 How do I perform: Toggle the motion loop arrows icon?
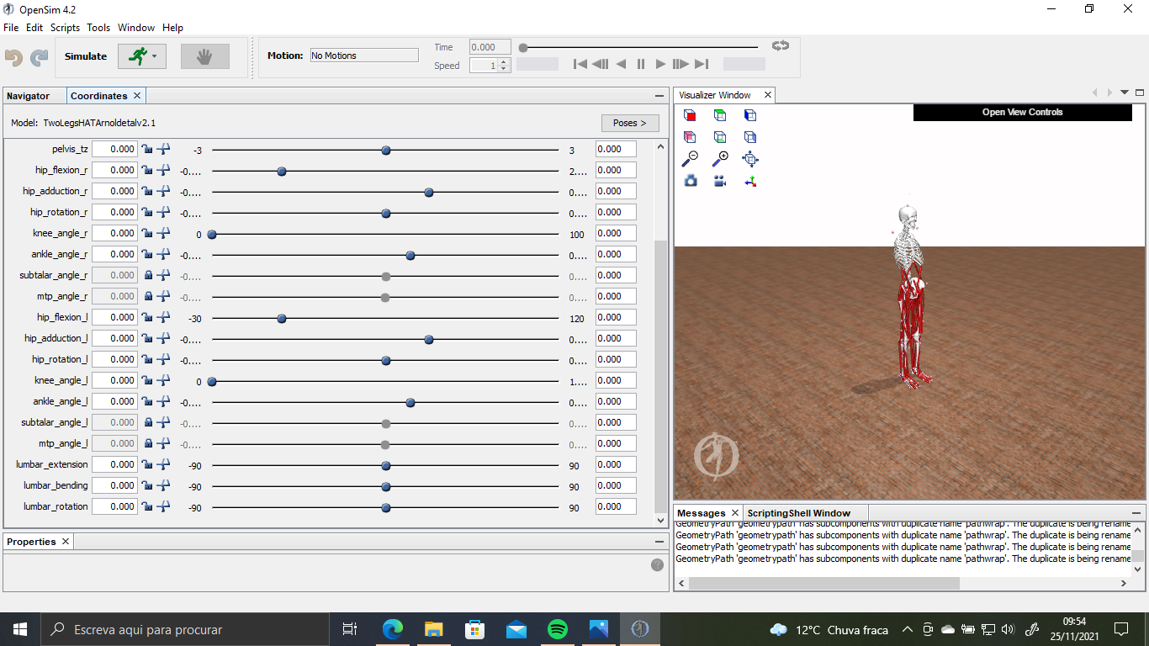(781, 46)
